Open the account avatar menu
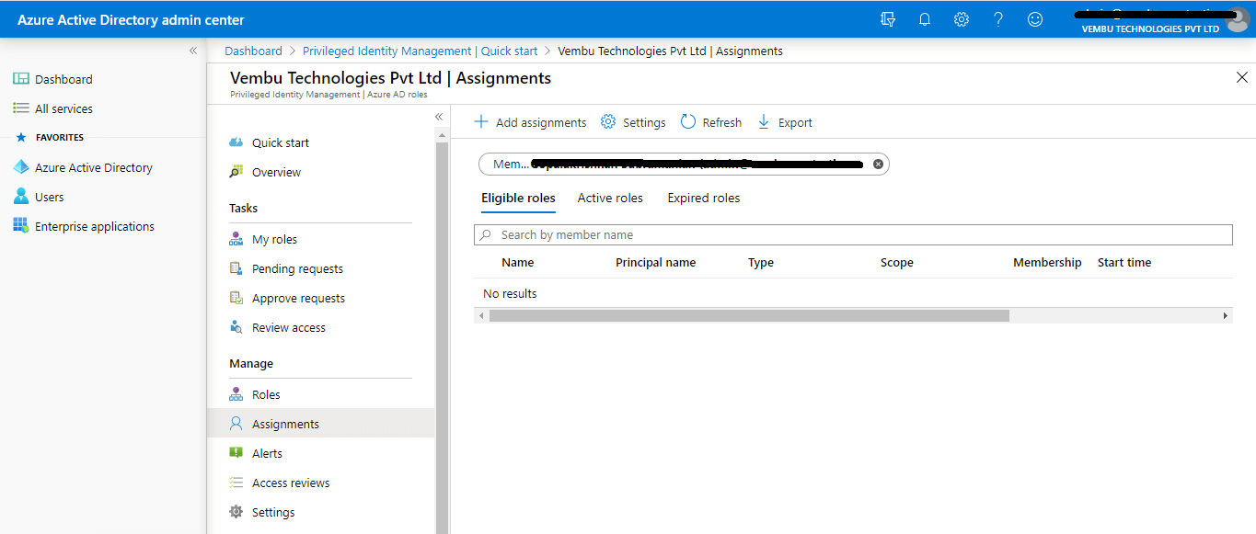 point(1238,19)
